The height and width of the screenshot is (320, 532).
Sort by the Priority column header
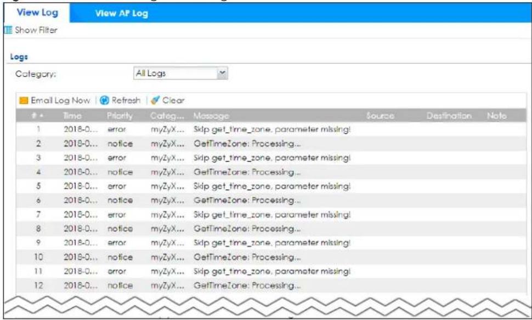click(120, 116)
